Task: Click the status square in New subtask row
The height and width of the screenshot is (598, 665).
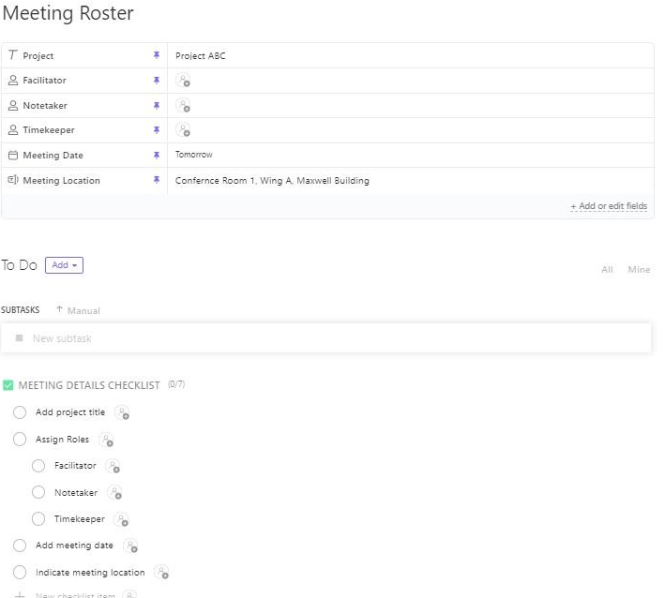Action: tap(19, 337)
